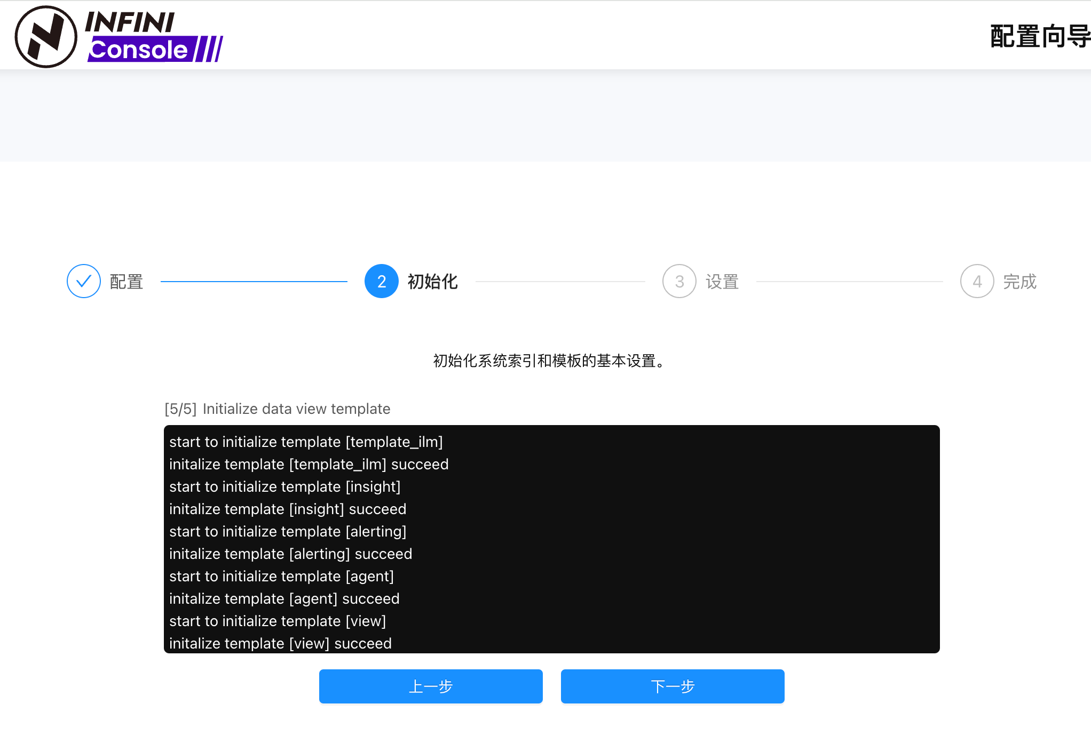Click the alerting succeed log line

click(x=290, y=554)
